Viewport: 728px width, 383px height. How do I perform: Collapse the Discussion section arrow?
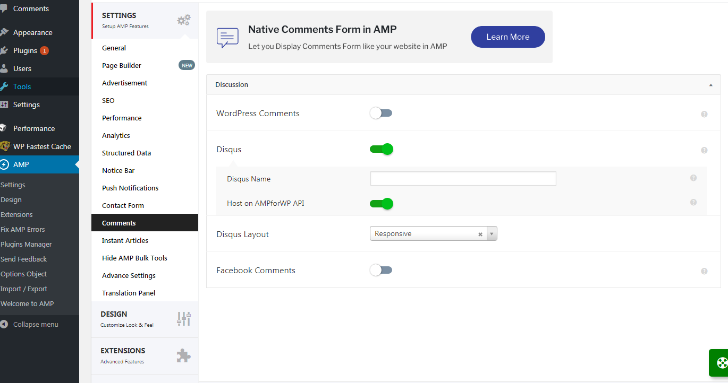(x=711, y=85)
